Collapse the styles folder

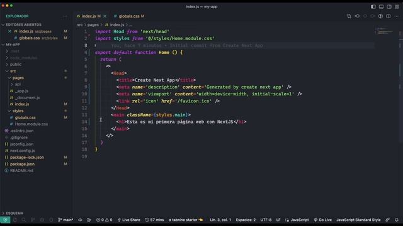[x=18, y=110]
